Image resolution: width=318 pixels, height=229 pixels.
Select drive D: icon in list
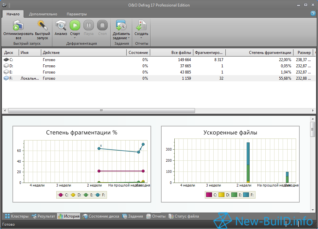pyautogui.click(x=6, y=66)
